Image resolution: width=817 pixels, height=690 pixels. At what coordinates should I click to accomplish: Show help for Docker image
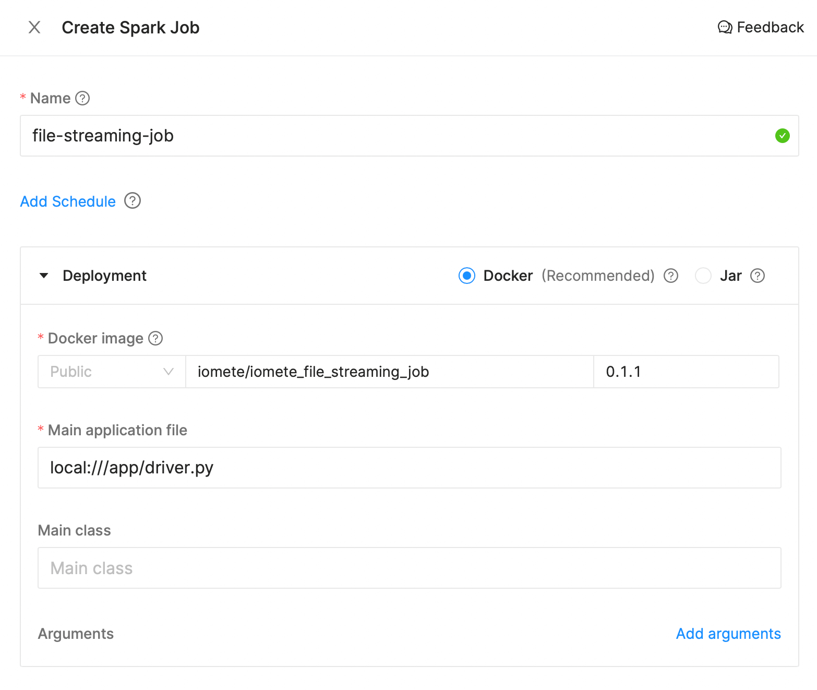click(x=155, y=338)
